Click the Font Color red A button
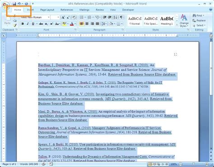Image resolution: width=214 pixels, height=167 pixels. [x=72, y=24]
